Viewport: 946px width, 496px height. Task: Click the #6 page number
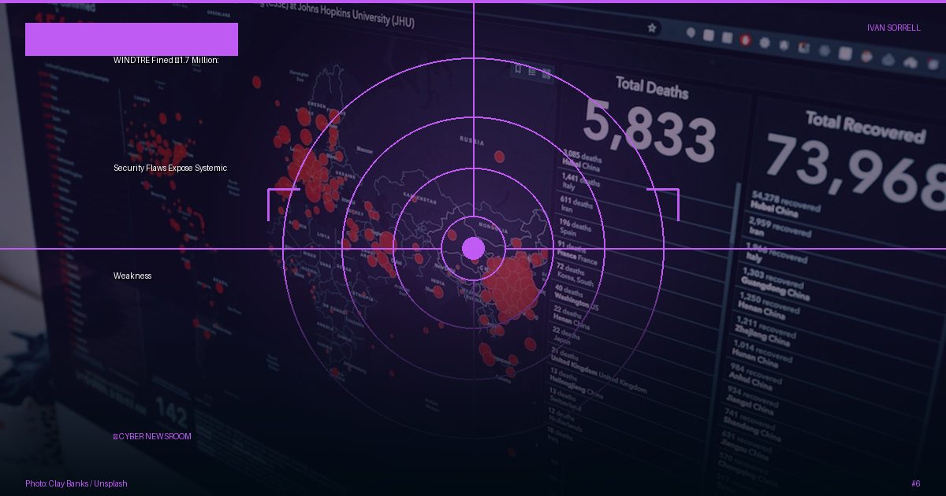(915, 483)
